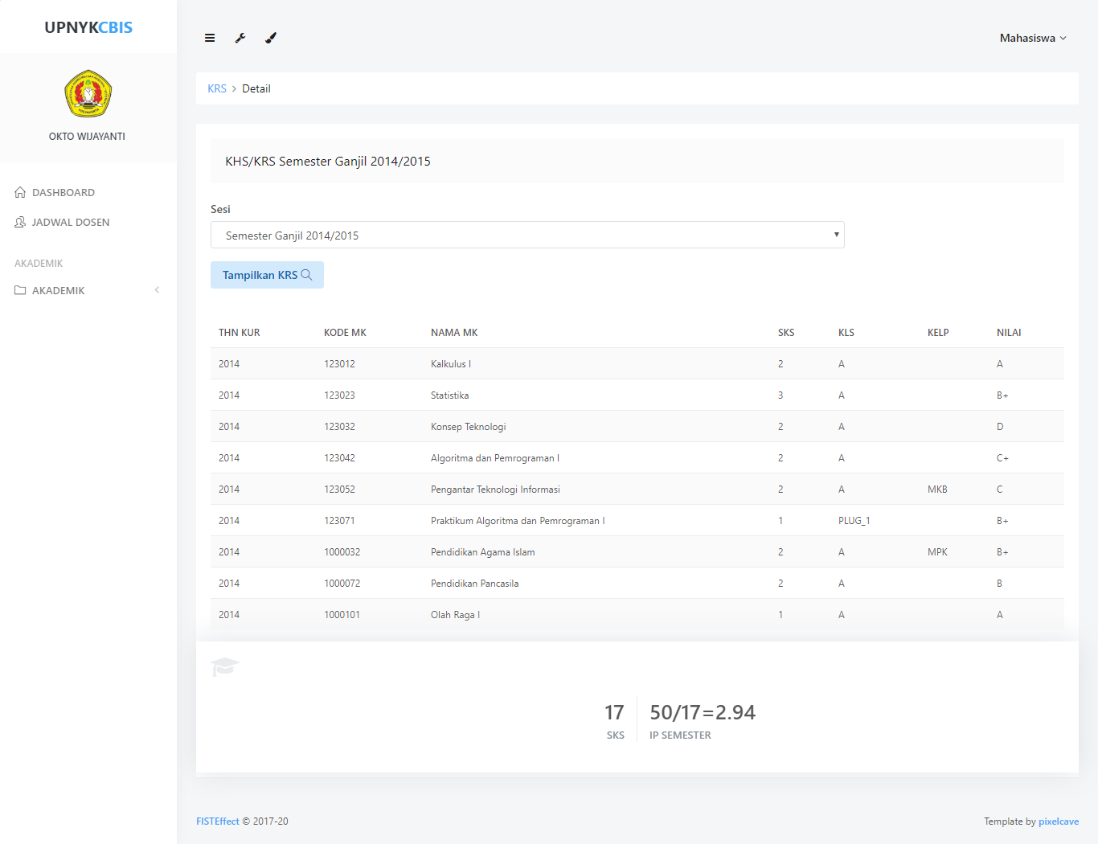Open the Sesi semester dropdown
Viewport: 1098px width, 844px height.
pyautogui.click(x=527, y=235)
